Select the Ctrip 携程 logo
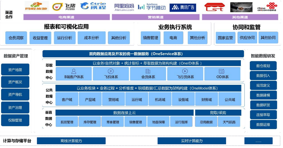 pyautogui.click(x=93, y=6)
